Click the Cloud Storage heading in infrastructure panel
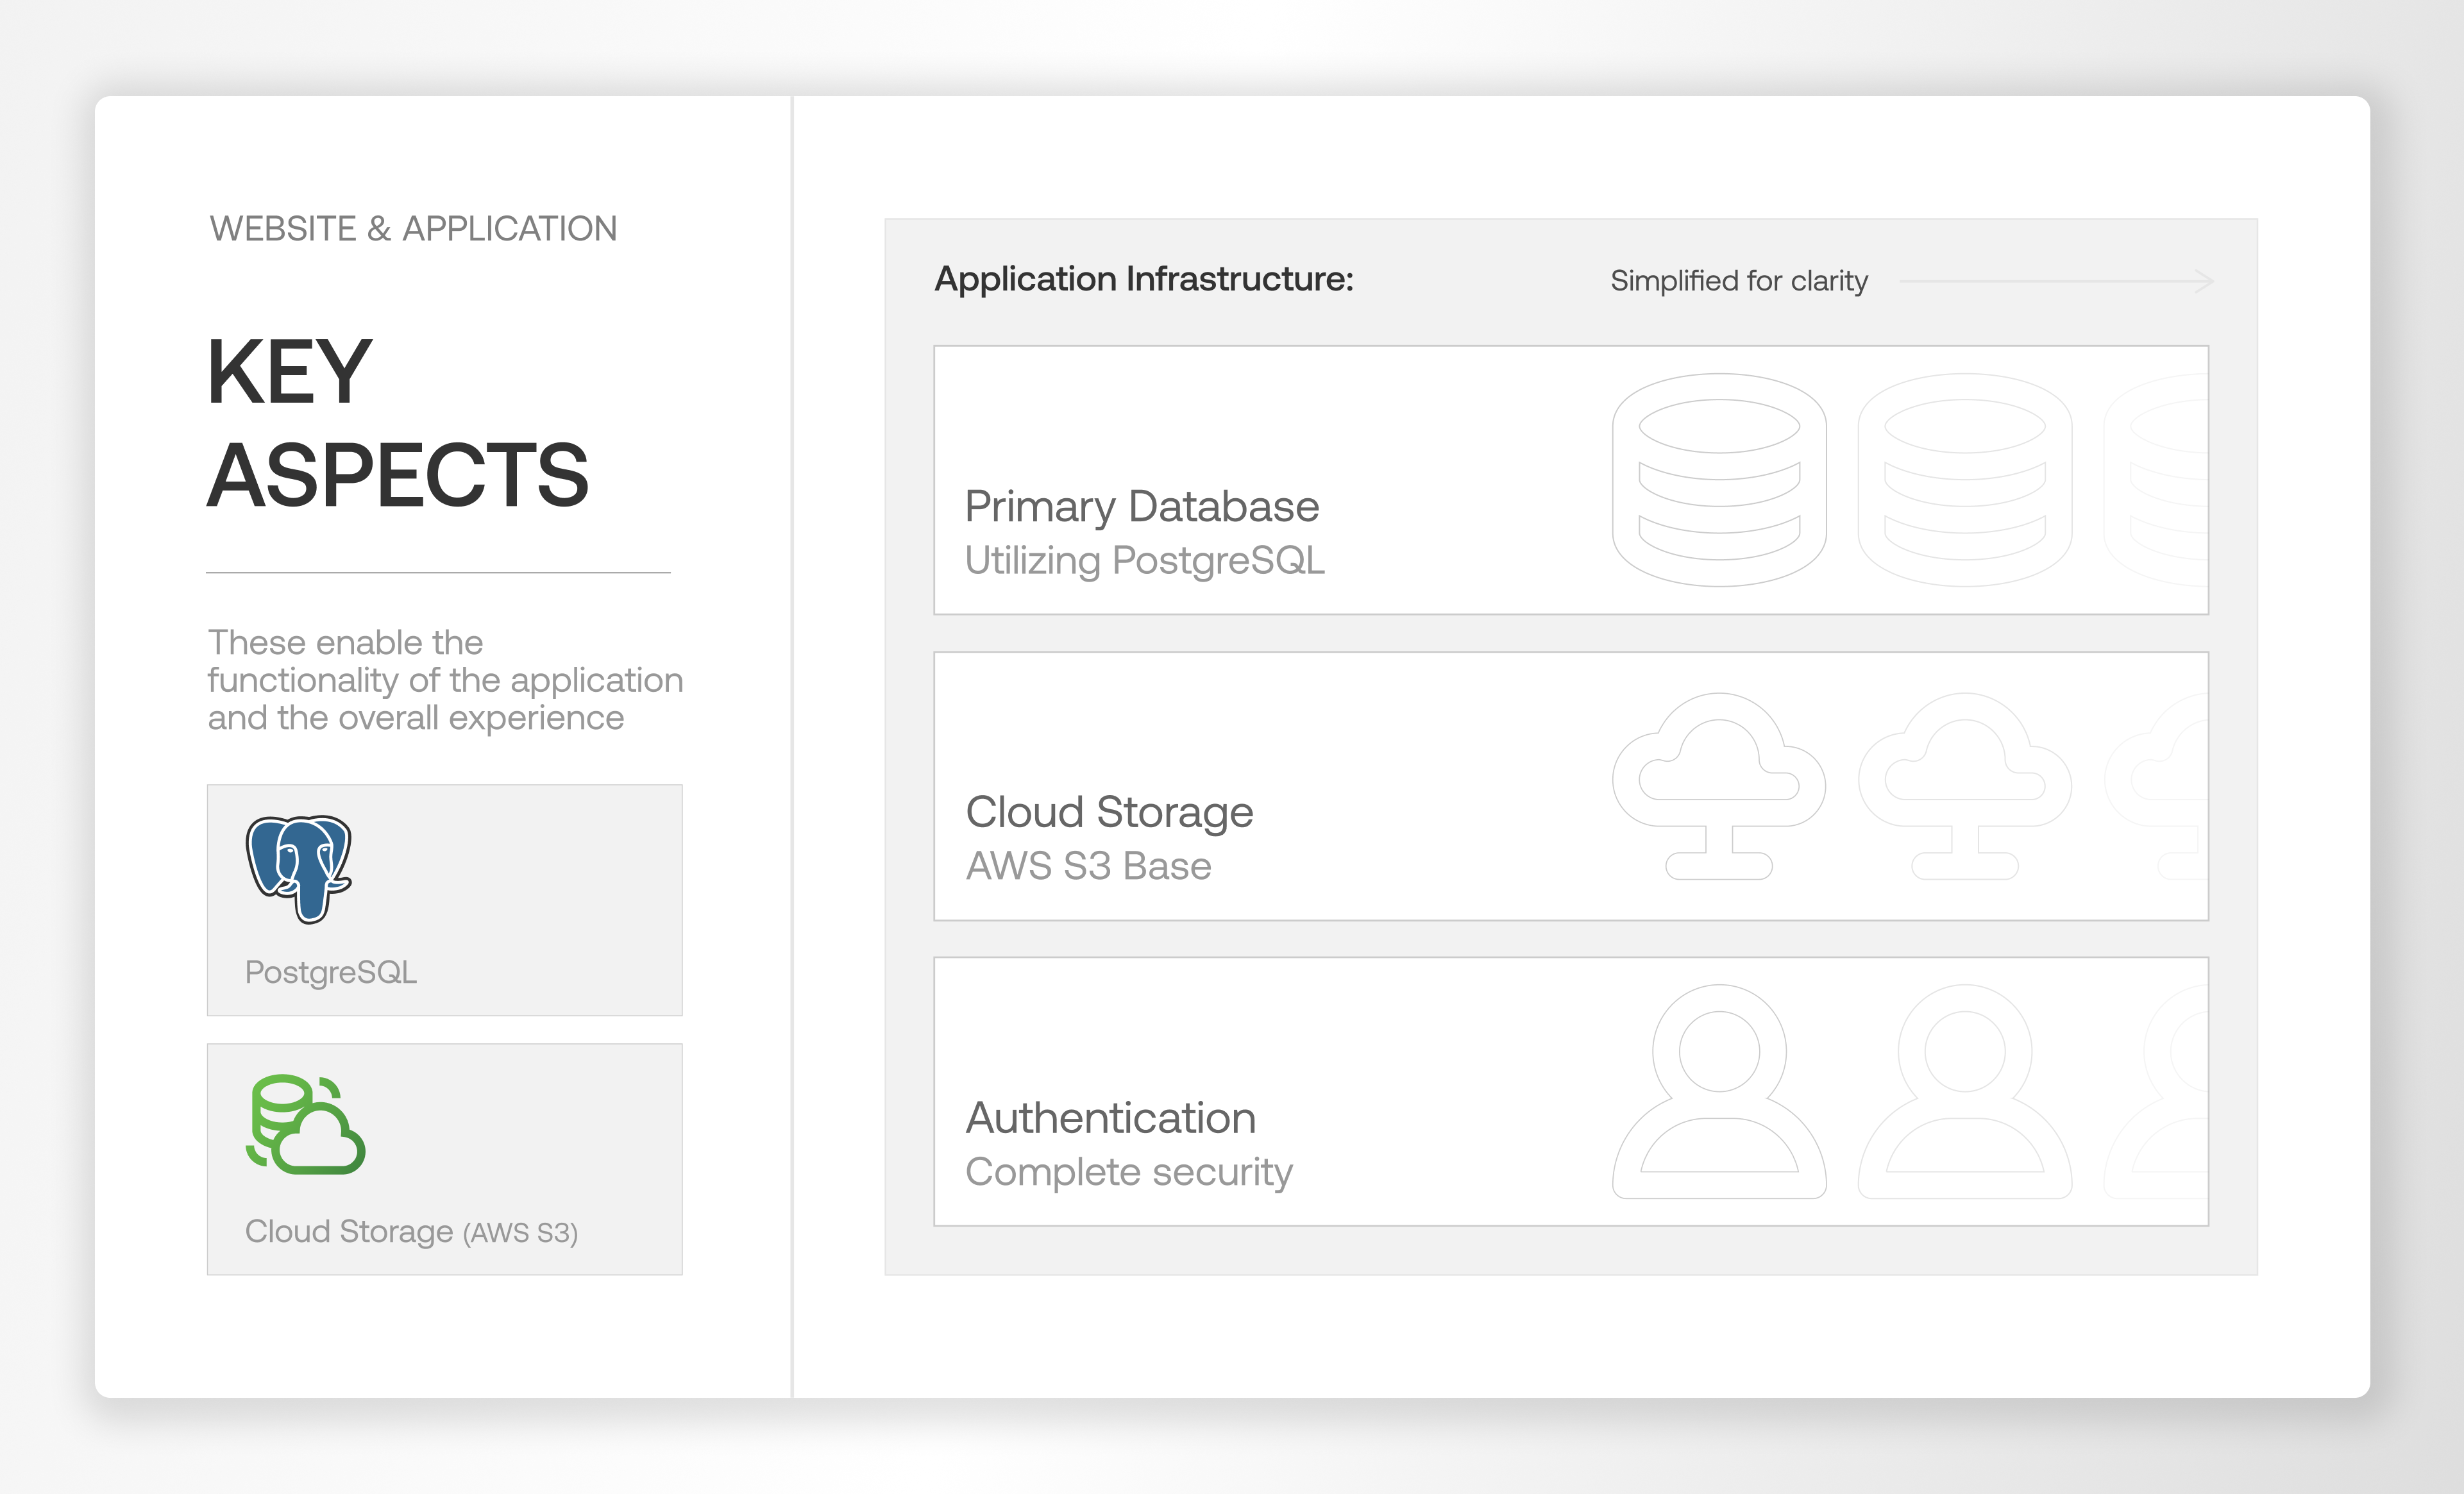This screenshot has height=1494, width=2464. (x=1109, y=812)
